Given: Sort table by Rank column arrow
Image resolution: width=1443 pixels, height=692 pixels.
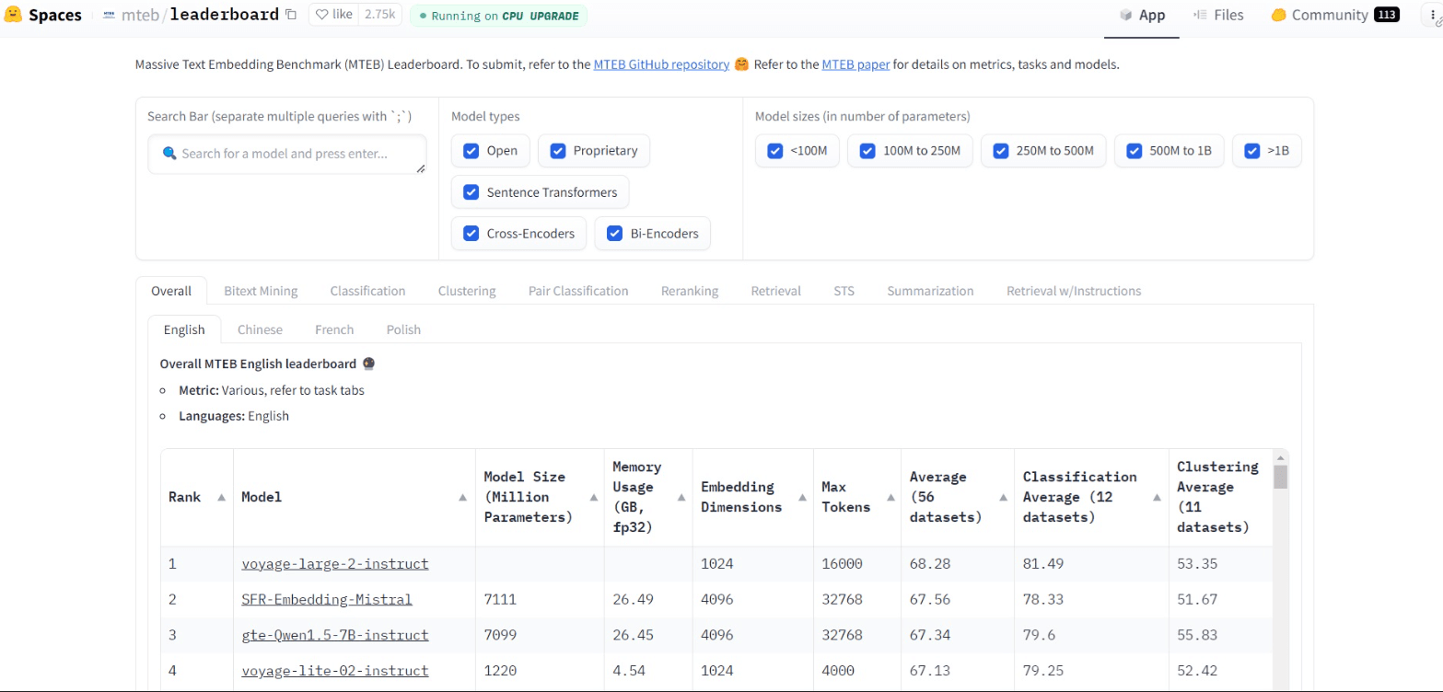Looking at the screenshot, I should tap(221, 497).
